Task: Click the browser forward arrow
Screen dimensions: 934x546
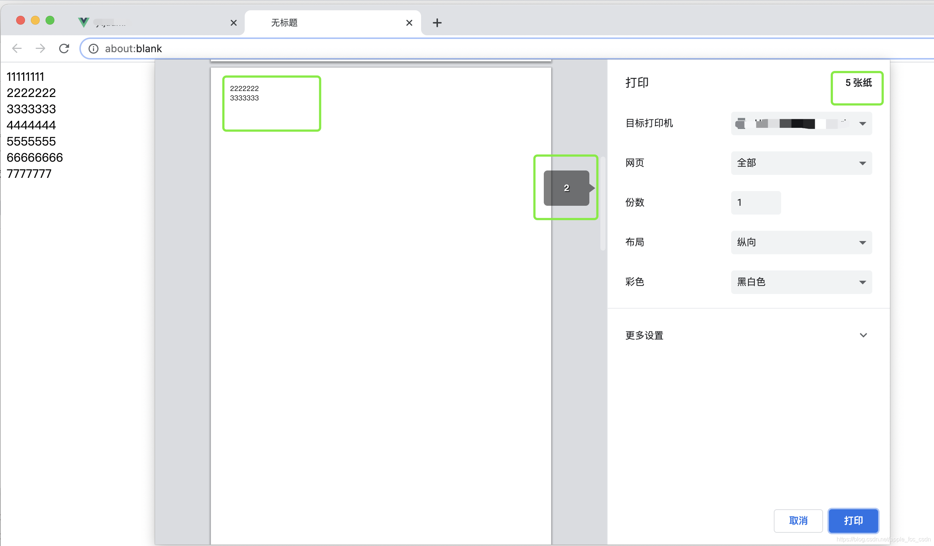Action: (40, 49)
